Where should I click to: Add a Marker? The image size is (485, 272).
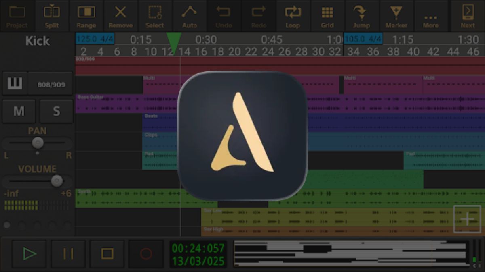click(x=396, y=16)
